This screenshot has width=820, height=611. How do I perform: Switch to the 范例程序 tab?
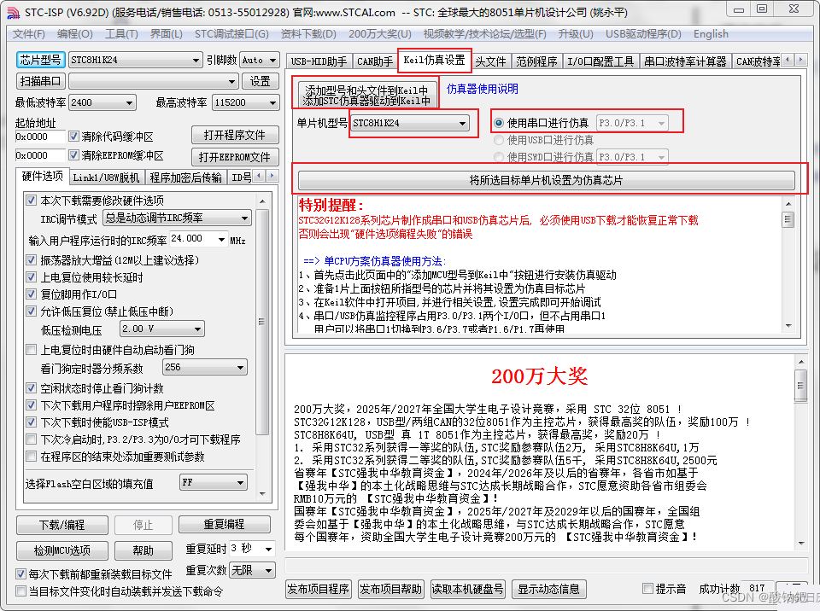(536, 61)
